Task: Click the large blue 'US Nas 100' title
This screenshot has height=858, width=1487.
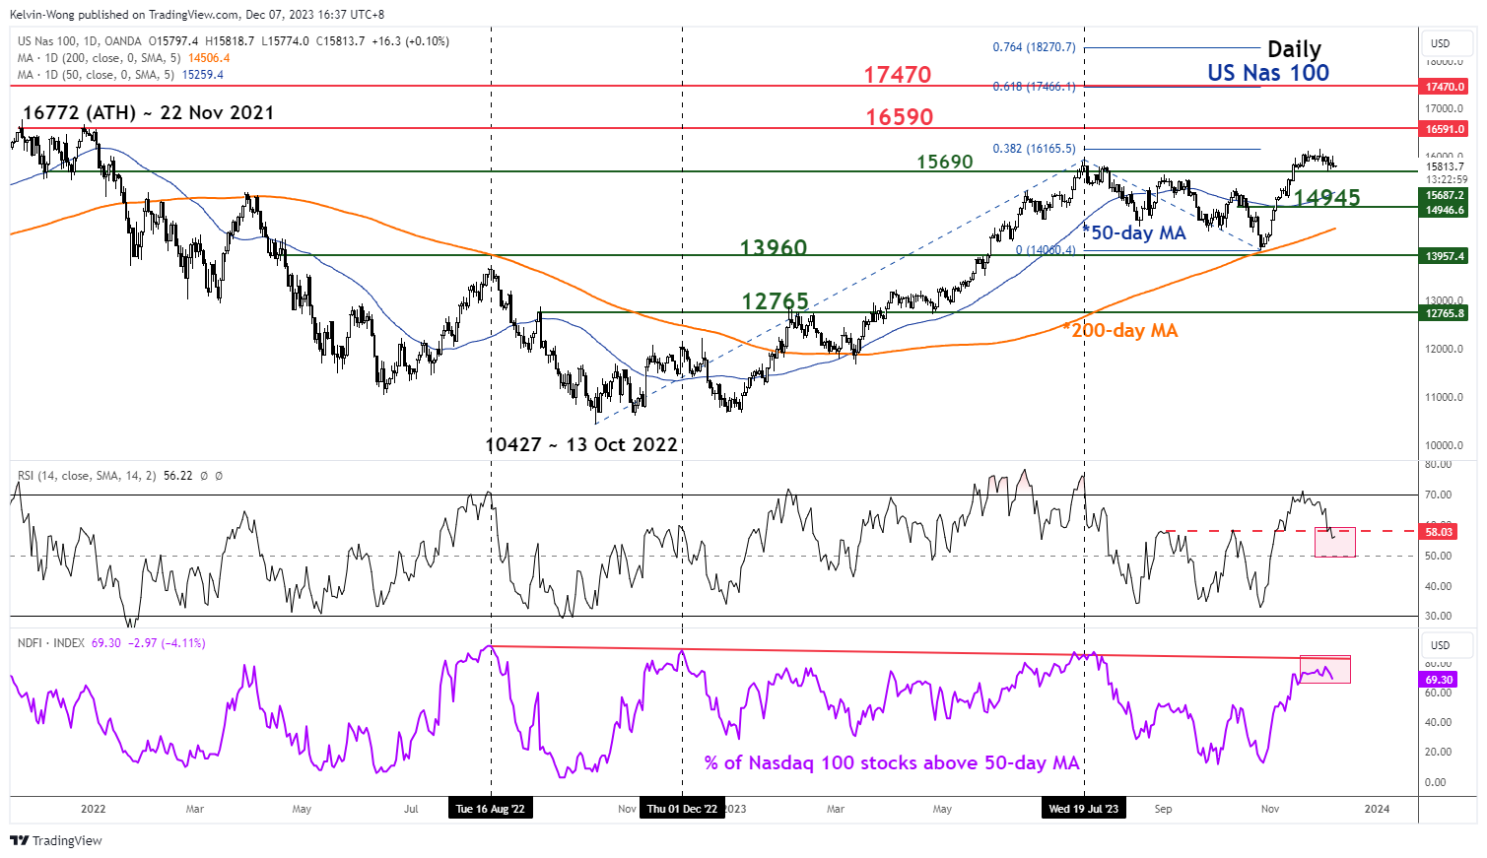Action: tap(1268, 73)
